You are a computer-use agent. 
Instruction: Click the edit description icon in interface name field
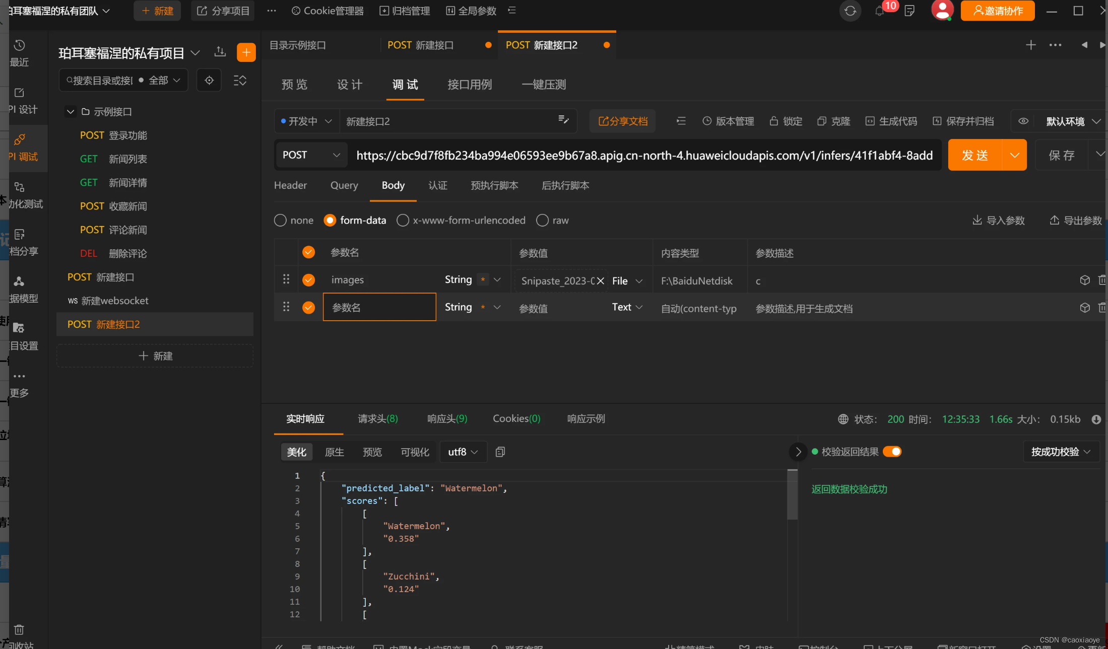(563, 119)
